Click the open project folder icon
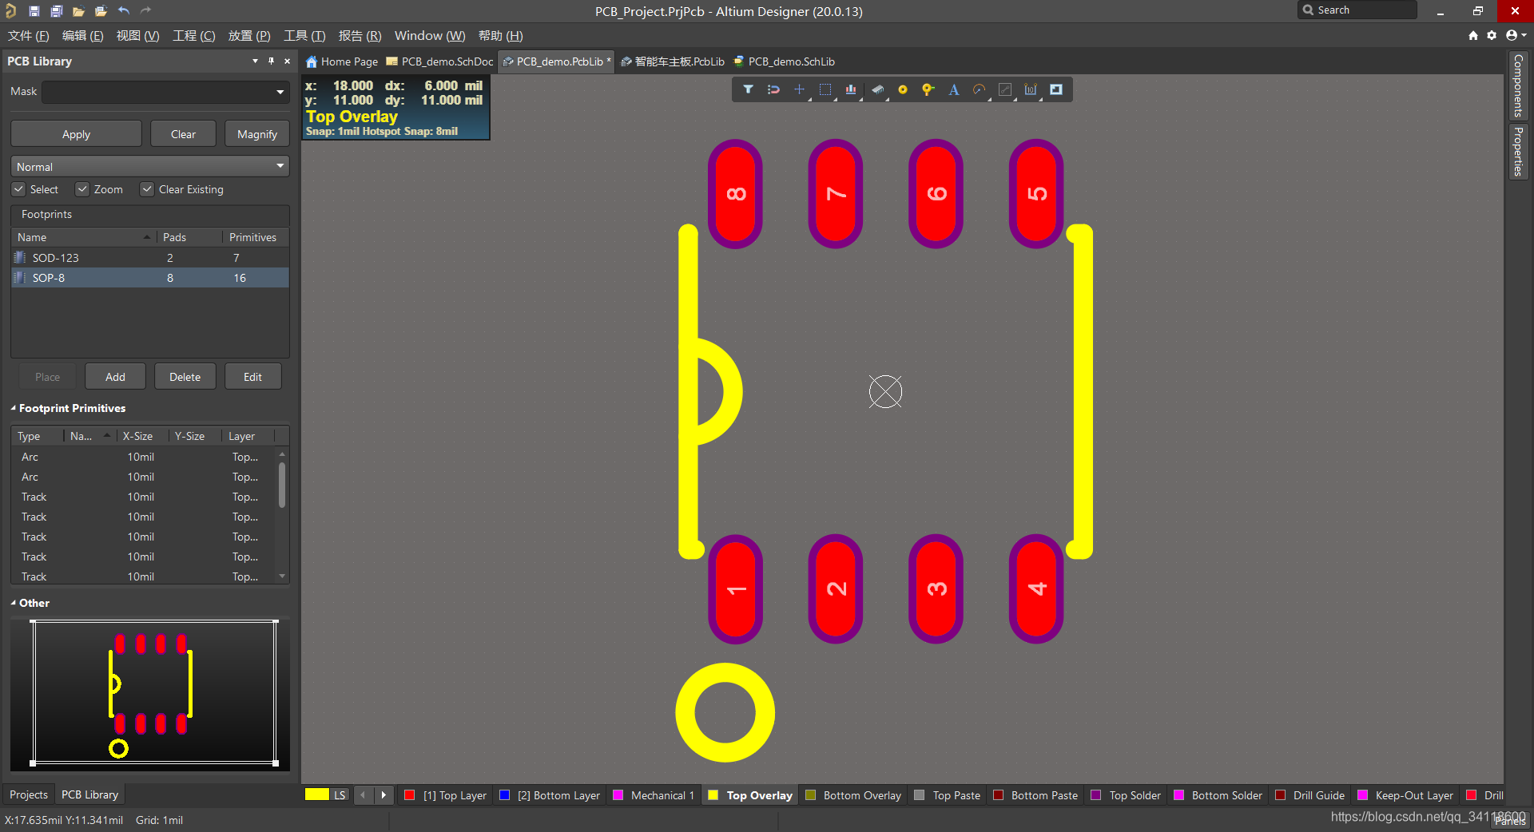Viewport: 1534px width, 832px height. [x=101, y=11]
